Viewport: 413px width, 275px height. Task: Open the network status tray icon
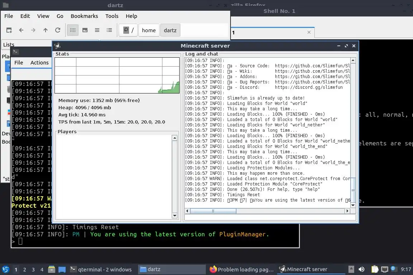click(x=385, y=269)
